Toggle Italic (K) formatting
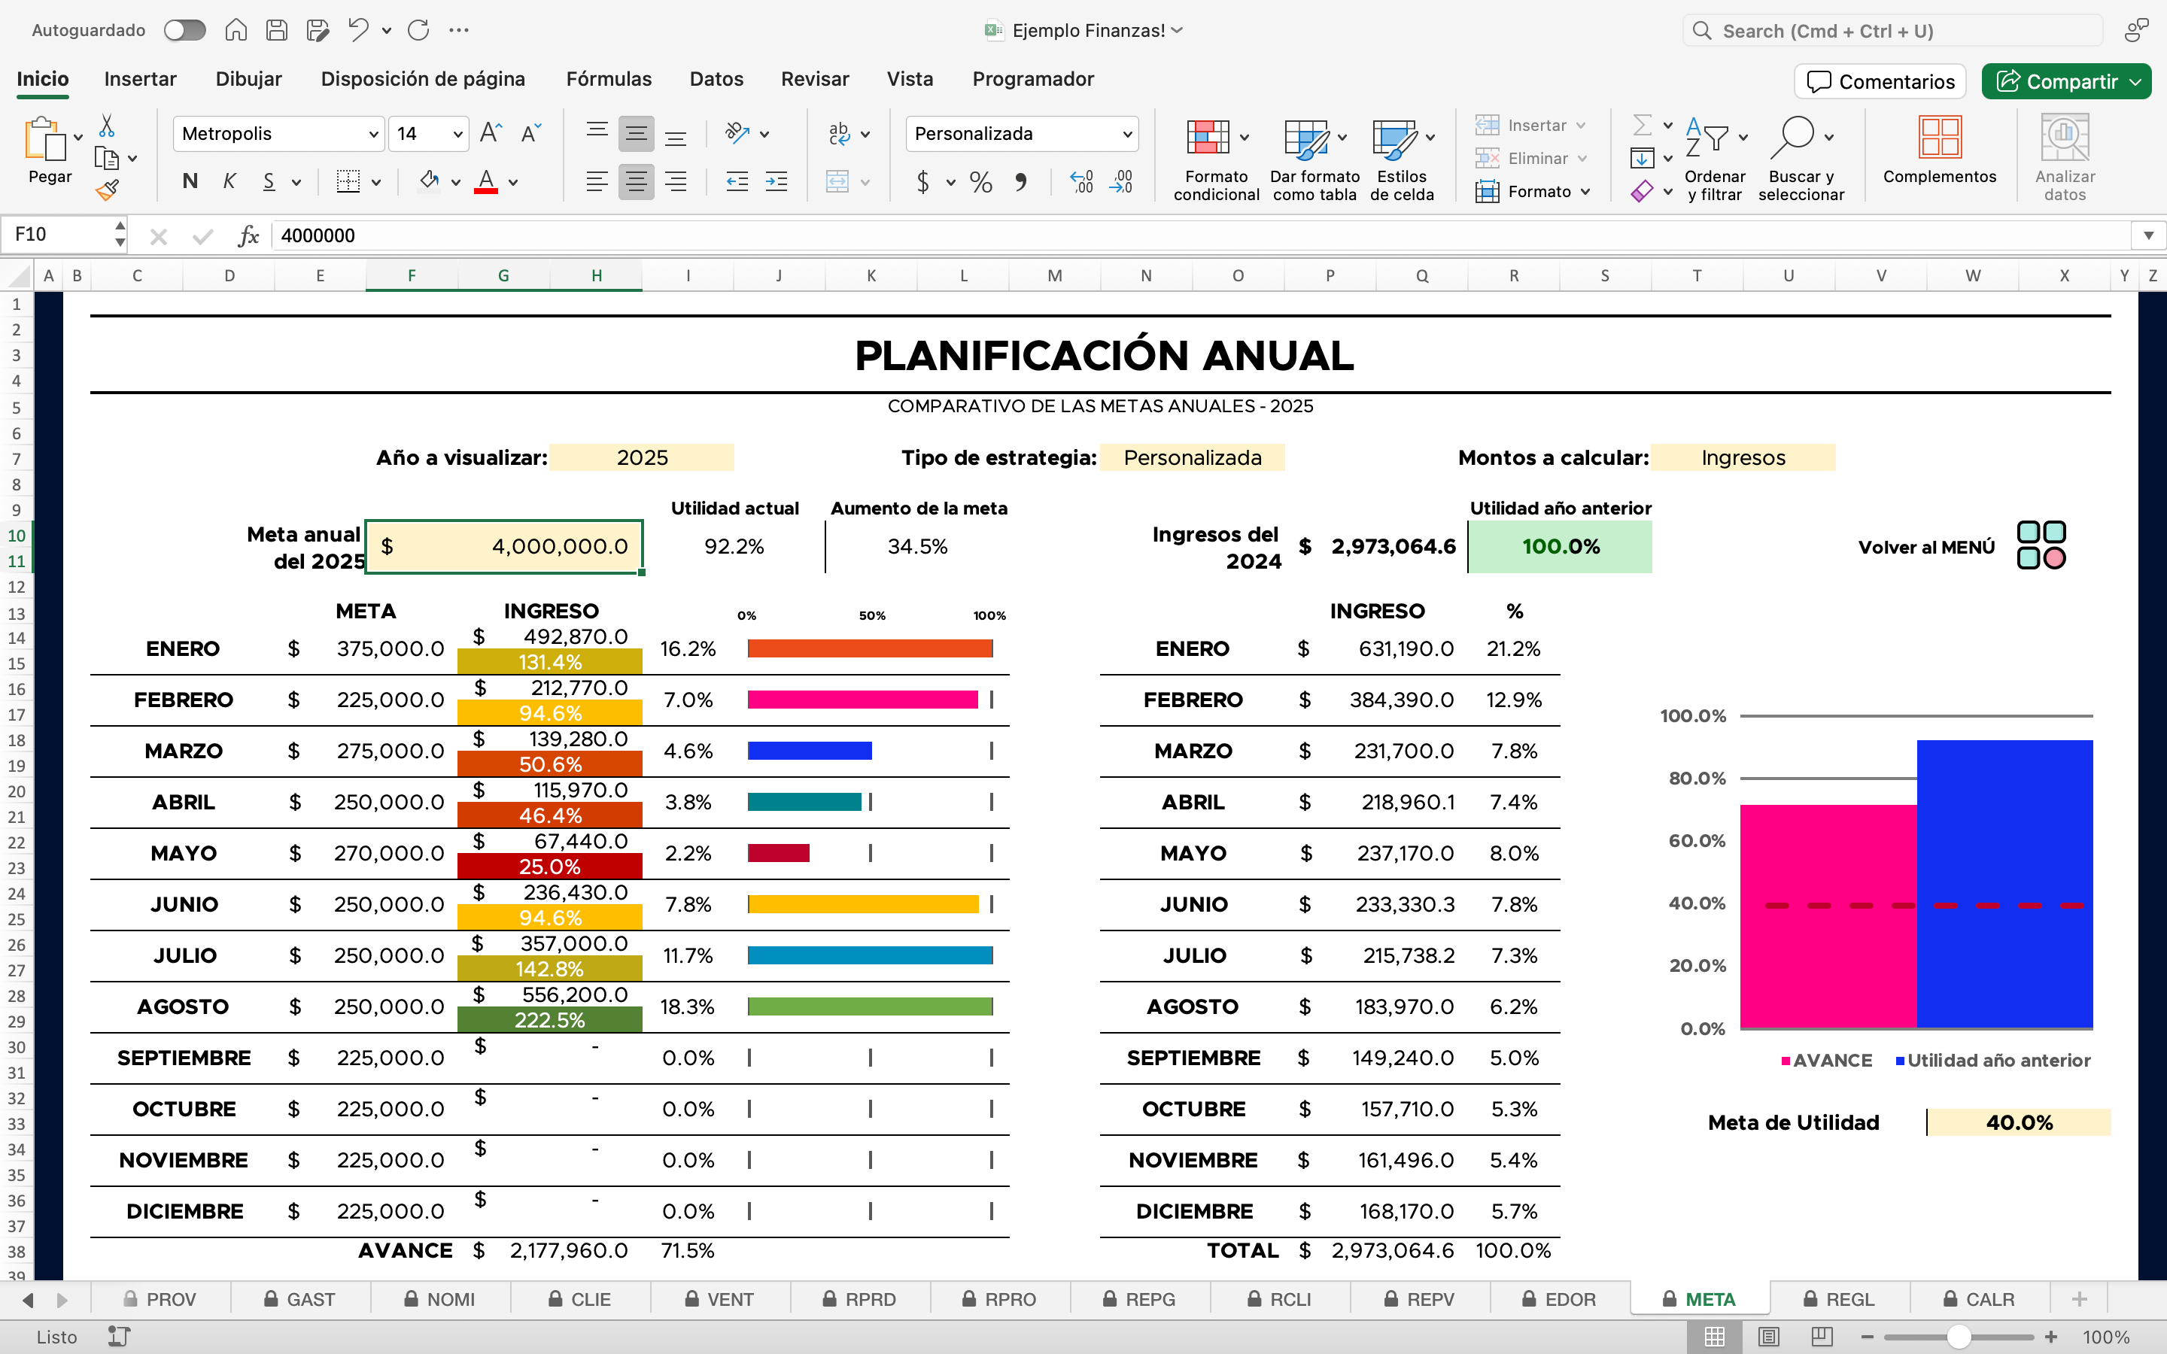Viewport: 2167px width, 1354px height. tap(229, 182)
